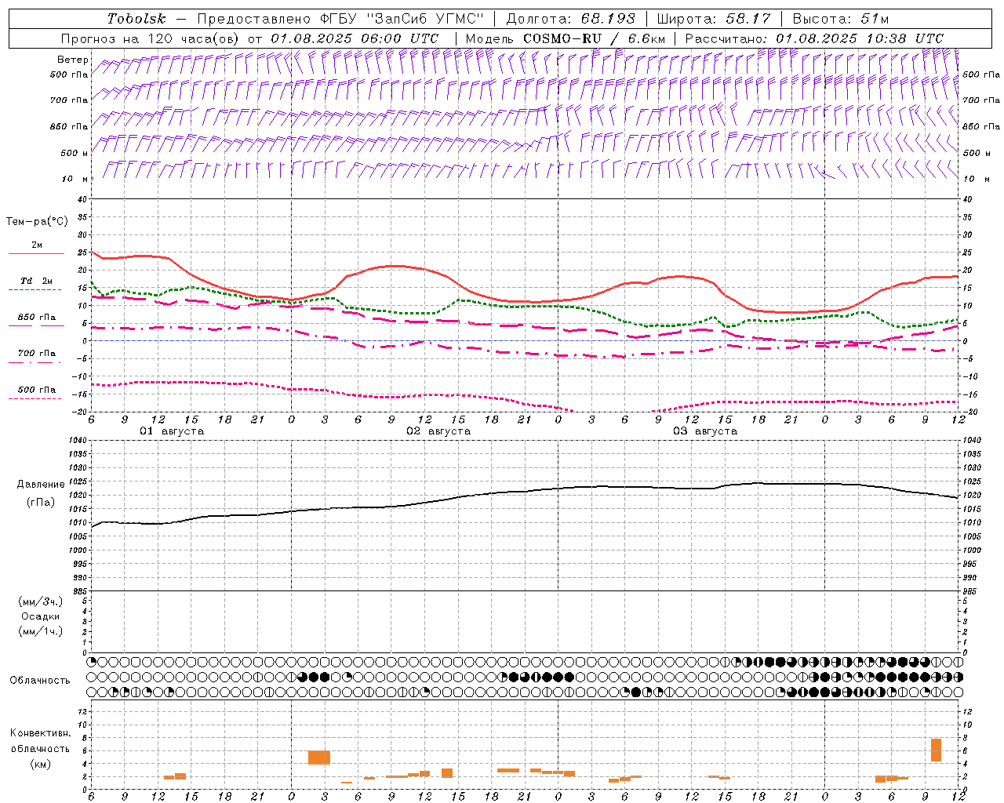This screenshot has height=803, width=1004.
Task: Select the "(мм/1ч.)" precipitation unit label
Action: [41, 631]
